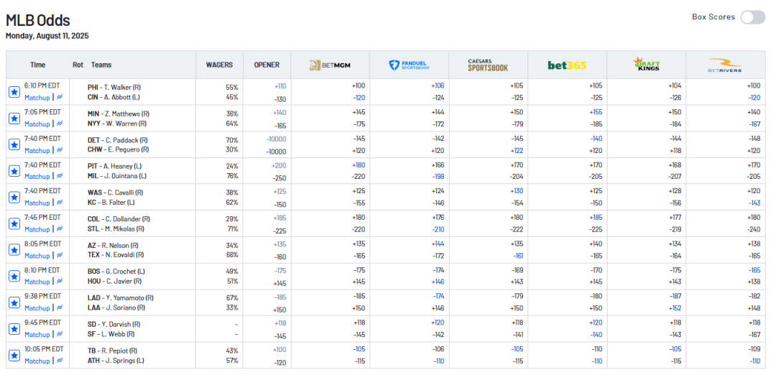Click the OPENER column header
Image resolution: width=776 pixels, height=375 pixels.
(x=267, y=65)
